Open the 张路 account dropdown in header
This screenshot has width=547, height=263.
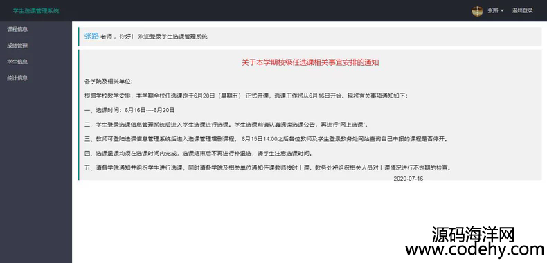click(495, 11)
